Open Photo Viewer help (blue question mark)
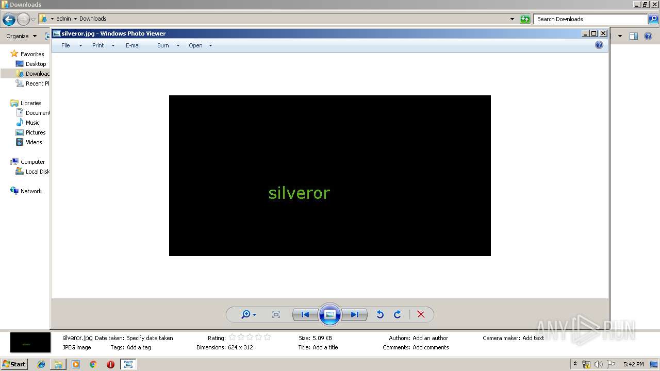The image size is (660, 371). [x=599, y=45]
